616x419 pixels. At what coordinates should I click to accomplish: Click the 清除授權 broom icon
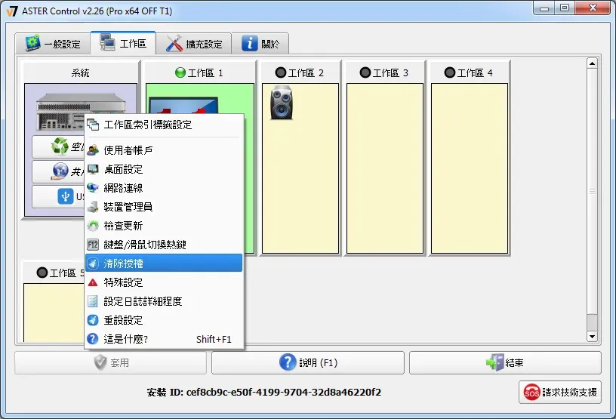coord(93,263)
